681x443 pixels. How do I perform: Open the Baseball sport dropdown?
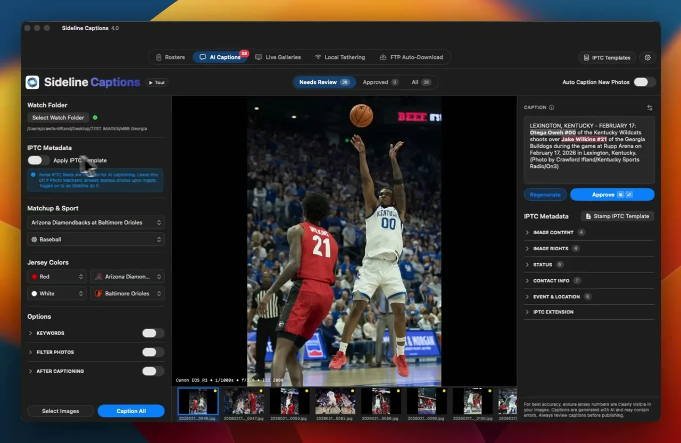coord(96,240)
